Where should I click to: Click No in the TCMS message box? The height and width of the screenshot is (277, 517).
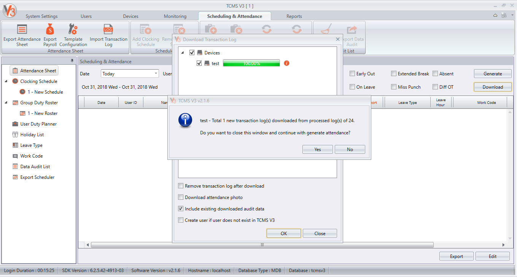[350, 150]
